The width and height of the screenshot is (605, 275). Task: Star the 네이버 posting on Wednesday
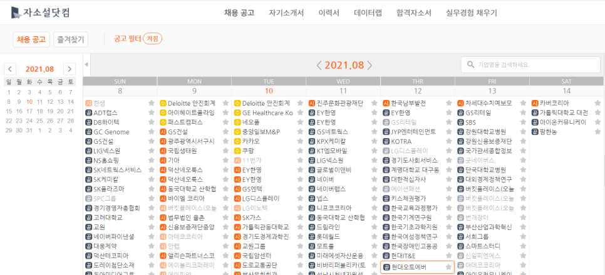[375, 179]
